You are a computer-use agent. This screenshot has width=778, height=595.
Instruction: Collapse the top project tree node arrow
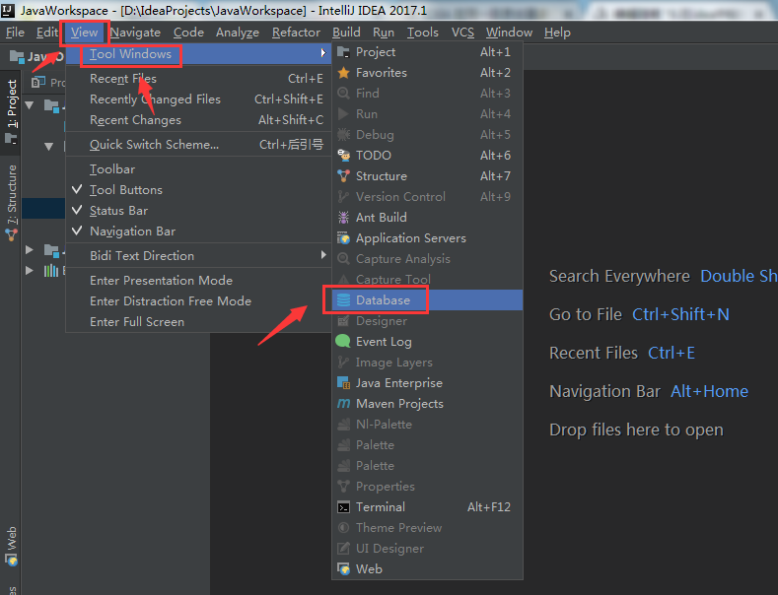tap(30, 105)
